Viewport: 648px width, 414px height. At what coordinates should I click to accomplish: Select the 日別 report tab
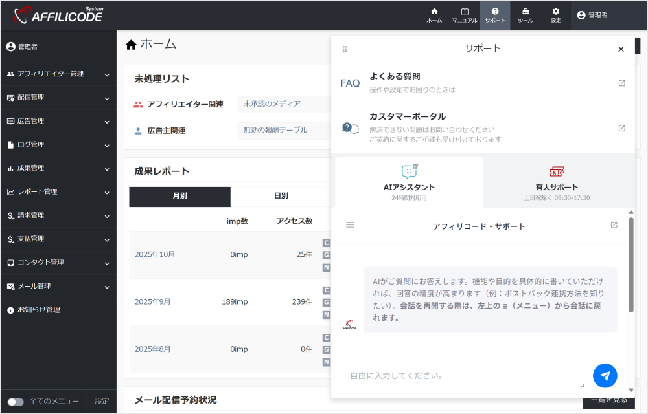pyautogui.click(x=281, y=196)
